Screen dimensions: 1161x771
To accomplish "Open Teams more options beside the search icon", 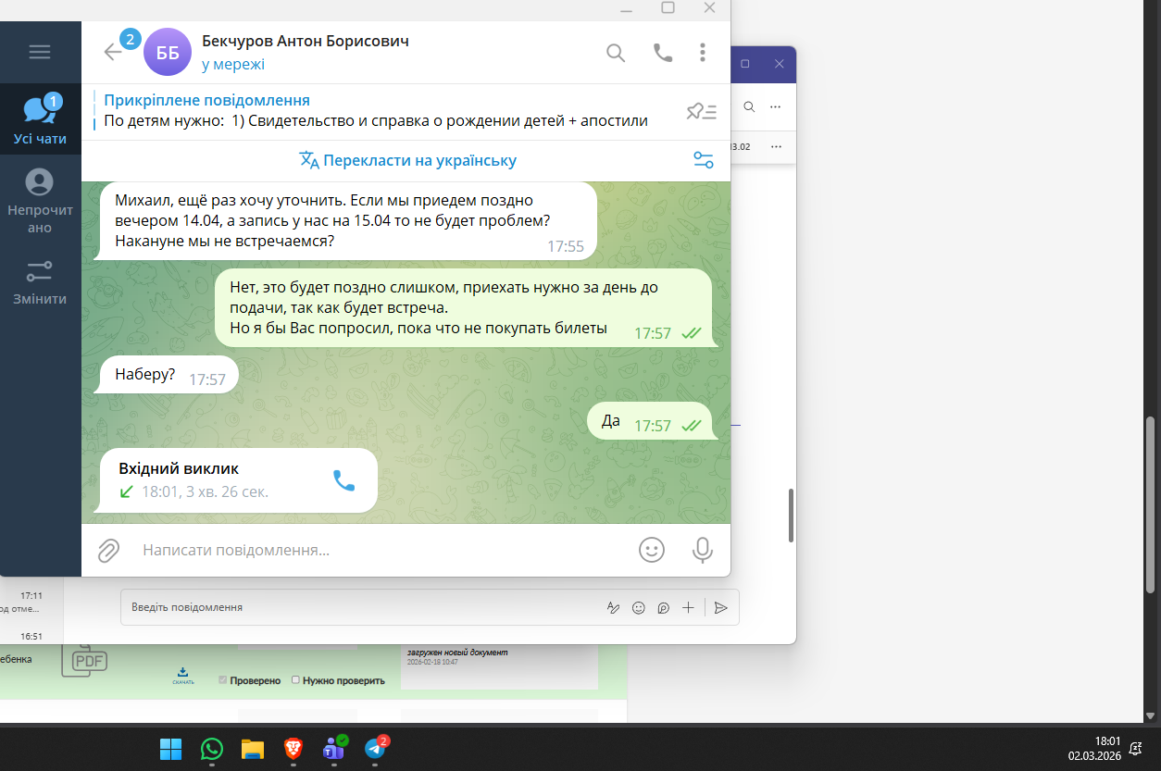I will [x=776, y=106].
